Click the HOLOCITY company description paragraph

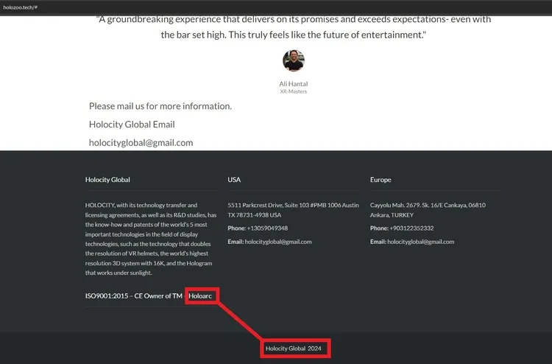click(151, 239)
